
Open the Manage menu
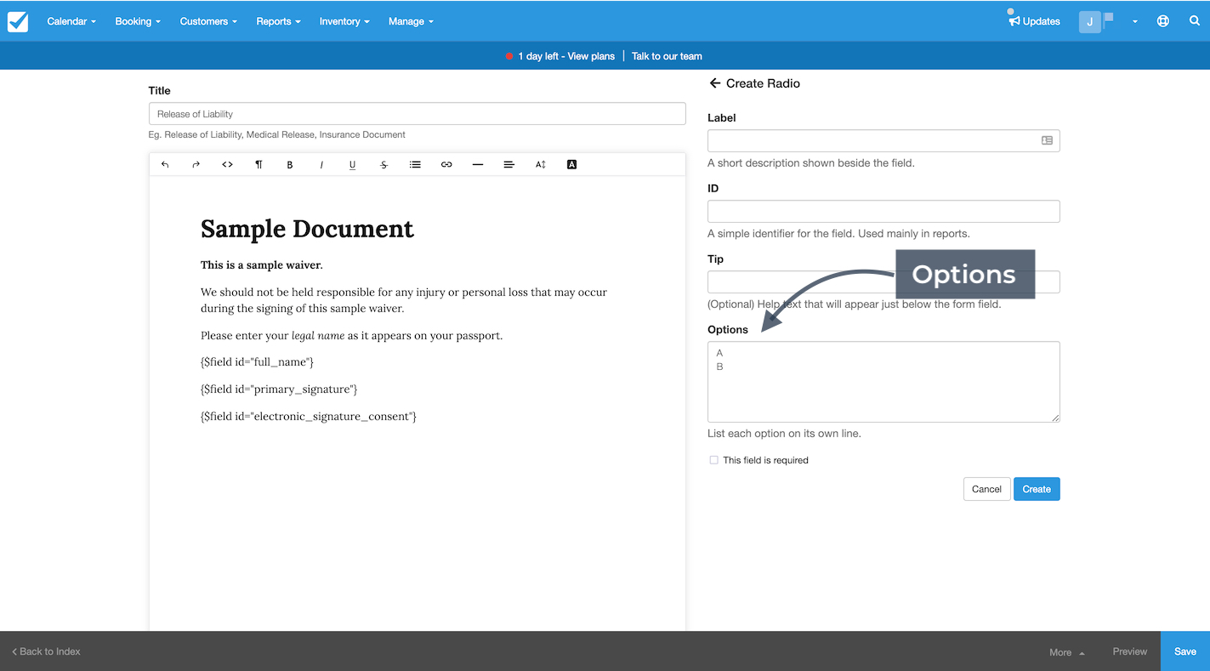coord(411,21)
